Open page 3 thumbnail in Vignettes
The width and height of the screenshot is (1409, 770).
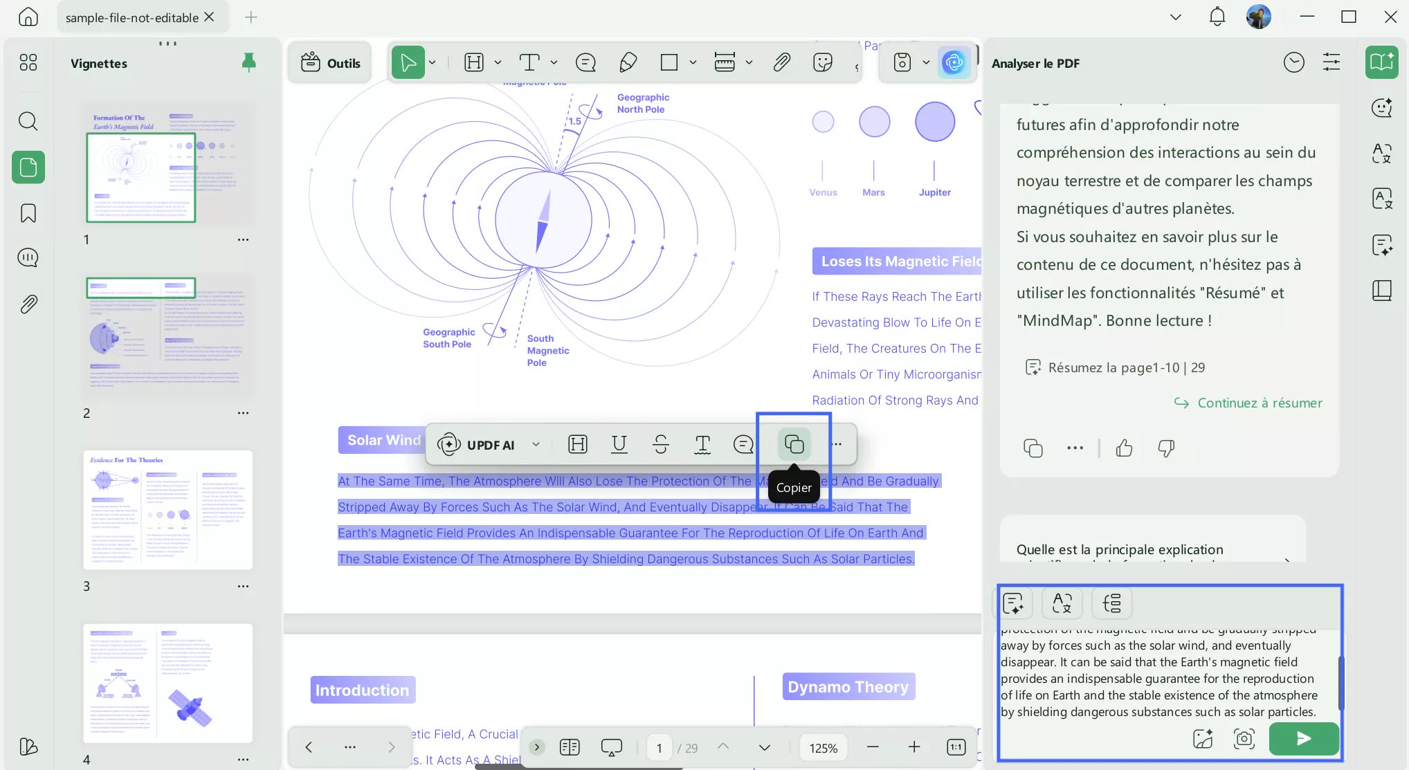tap(168, 510)
